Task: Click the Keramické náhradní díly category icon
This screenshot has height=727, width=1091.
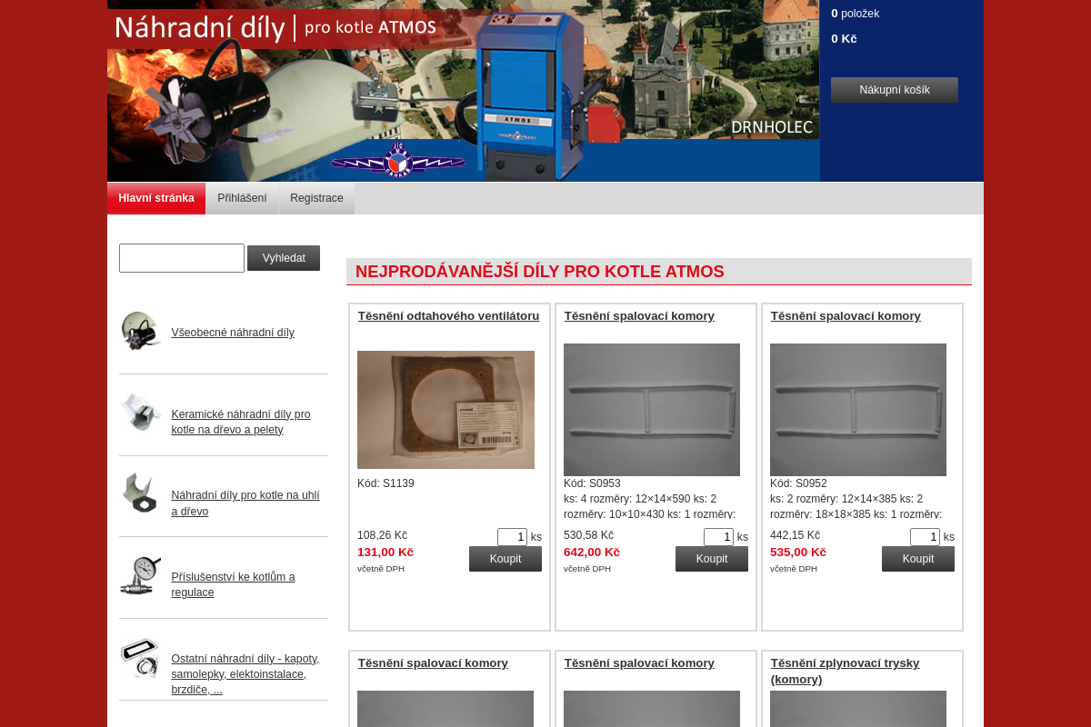Action: point(141,413)
